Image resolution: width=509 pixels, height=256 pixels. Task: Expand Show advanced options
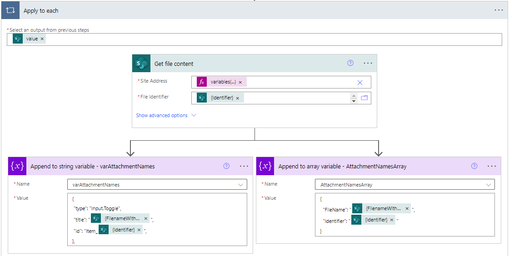click(x=166, y=115)
